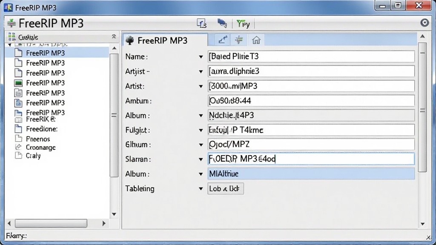
Task: Open the Tableting dropdown arrow
Action: point(201,188)
